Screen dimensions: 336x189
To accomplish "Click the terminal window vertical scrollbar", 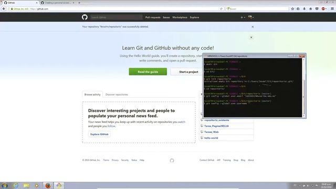I will (303, 88).
